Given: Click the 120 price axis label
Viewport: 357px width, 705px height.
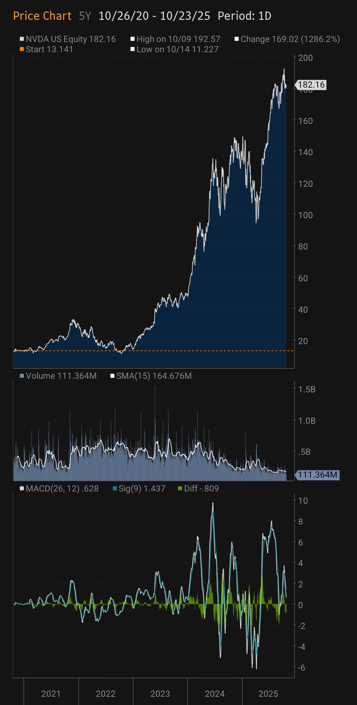Looking at the screenshot, I should (x=305, y=184).
